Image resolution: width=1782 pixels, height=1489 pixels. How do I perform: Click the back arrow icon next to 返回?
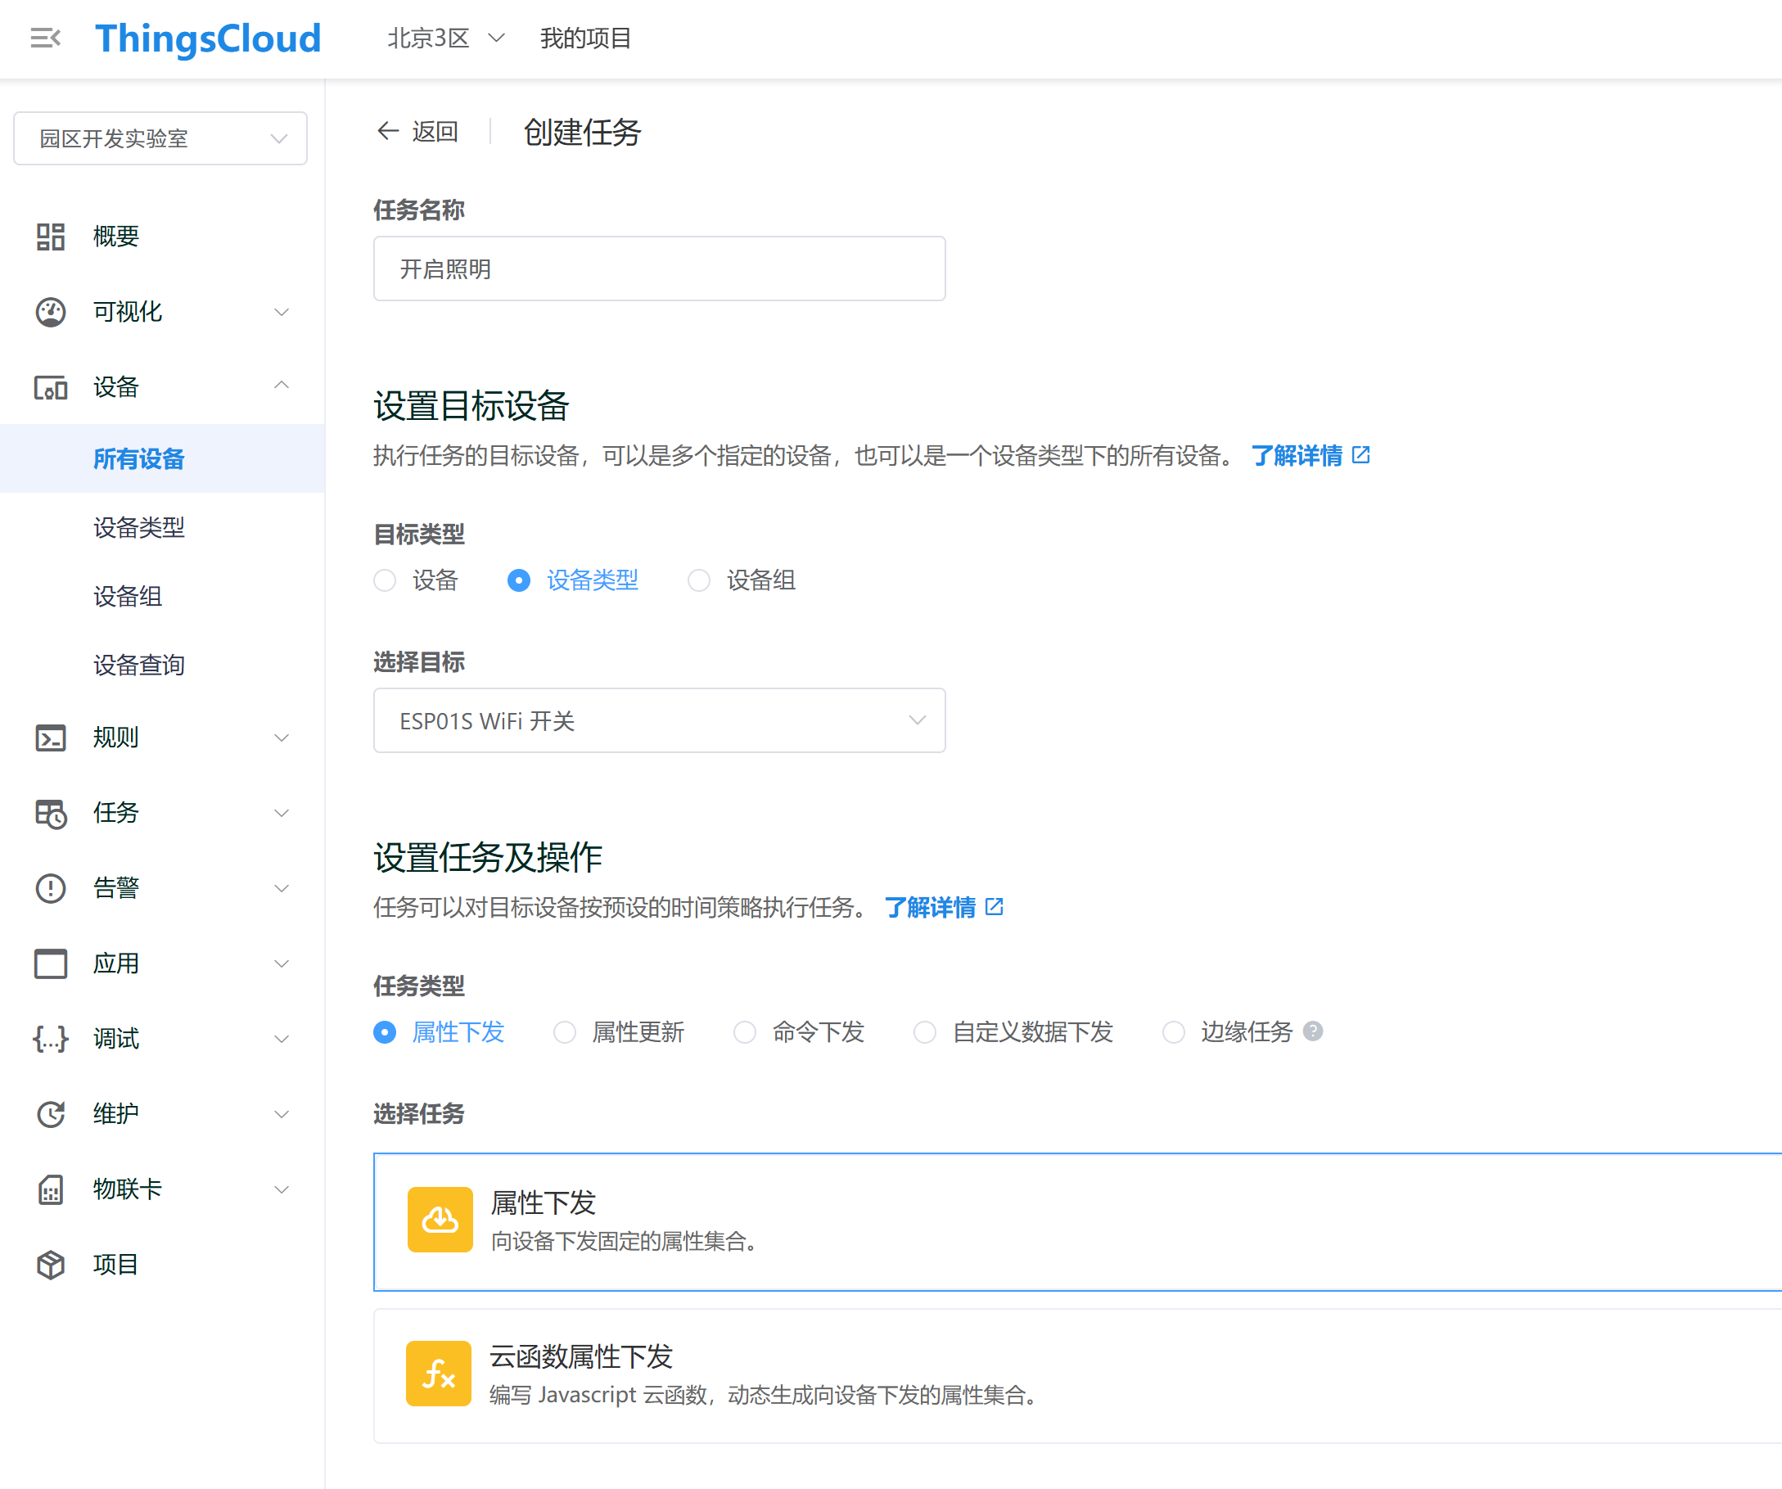tap(388, 132)
